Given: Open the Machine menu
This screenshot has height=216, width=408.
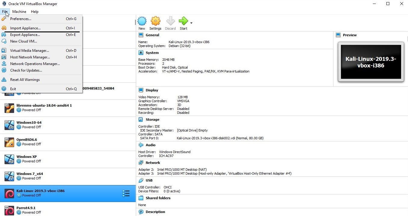Looking at the screenshot, I should pos(19,12).
